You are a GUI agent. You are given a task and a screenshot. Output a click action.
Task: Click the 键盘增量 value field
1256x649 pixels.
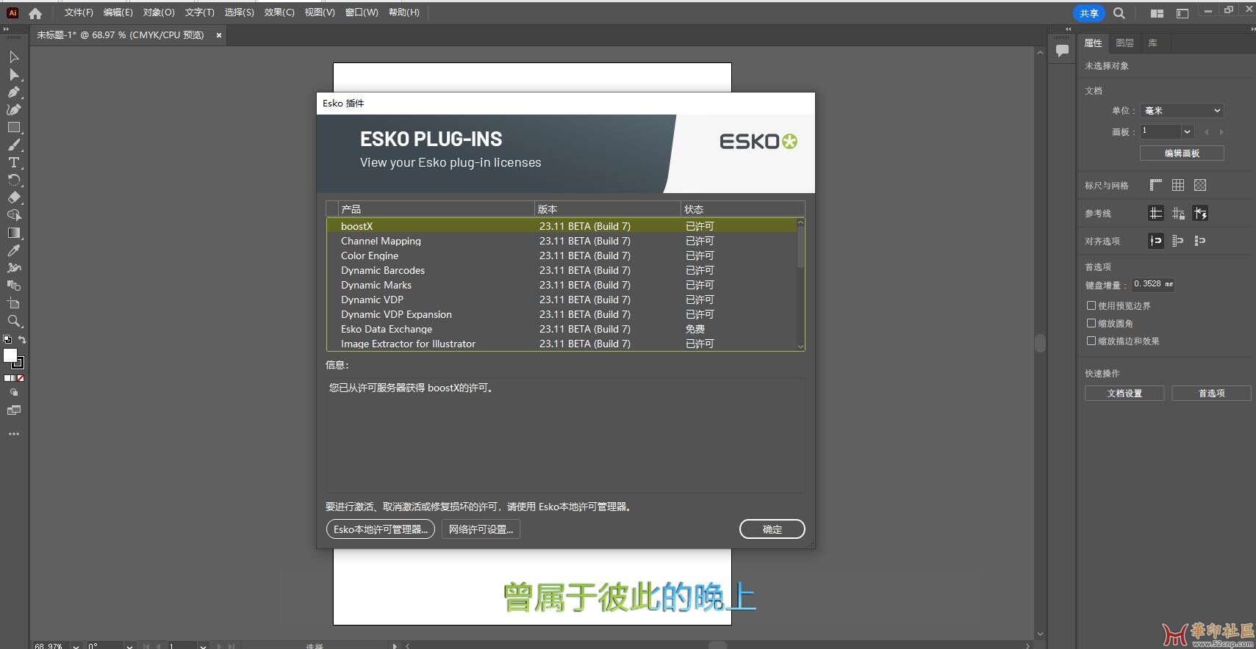(x=1152, y=285)
